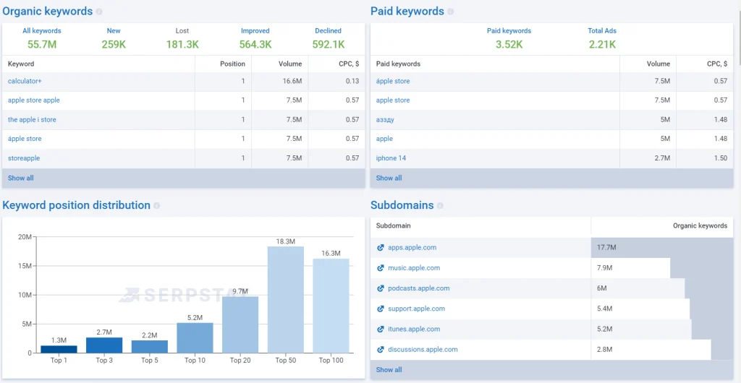Click the 17.7M value for apps.apple.com

pos(606,248)
